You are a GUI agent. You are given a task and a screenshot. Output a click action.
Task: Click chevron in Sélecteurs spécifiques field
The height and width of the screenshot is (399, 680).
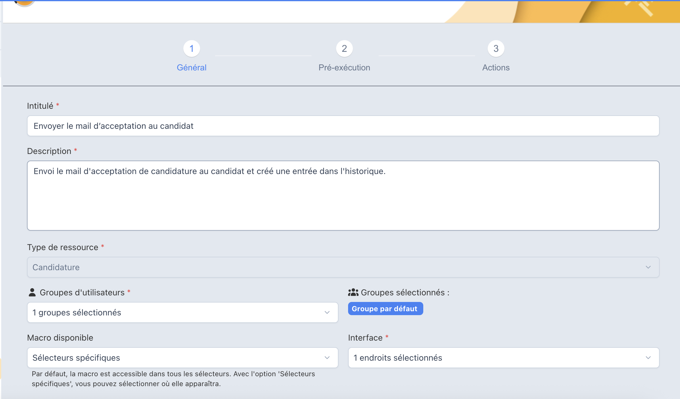327,358
